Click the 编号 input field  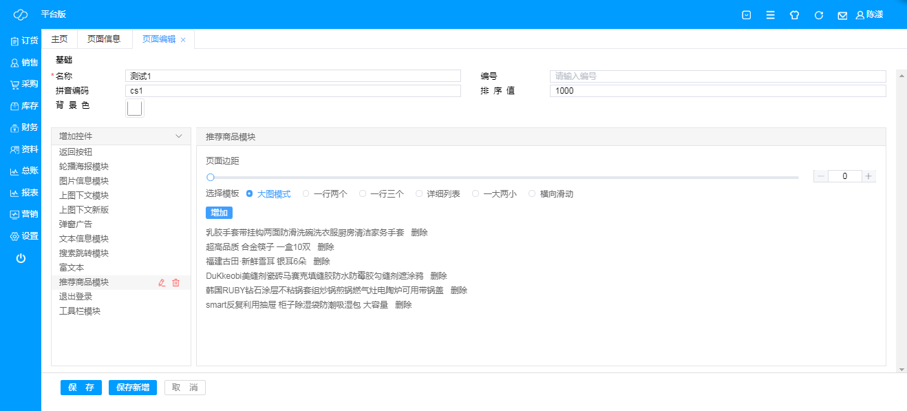[717, 76]
